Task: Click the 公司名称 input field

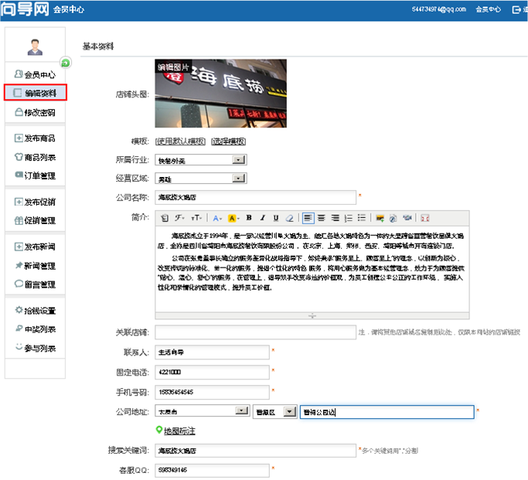Action: point(255,197)
